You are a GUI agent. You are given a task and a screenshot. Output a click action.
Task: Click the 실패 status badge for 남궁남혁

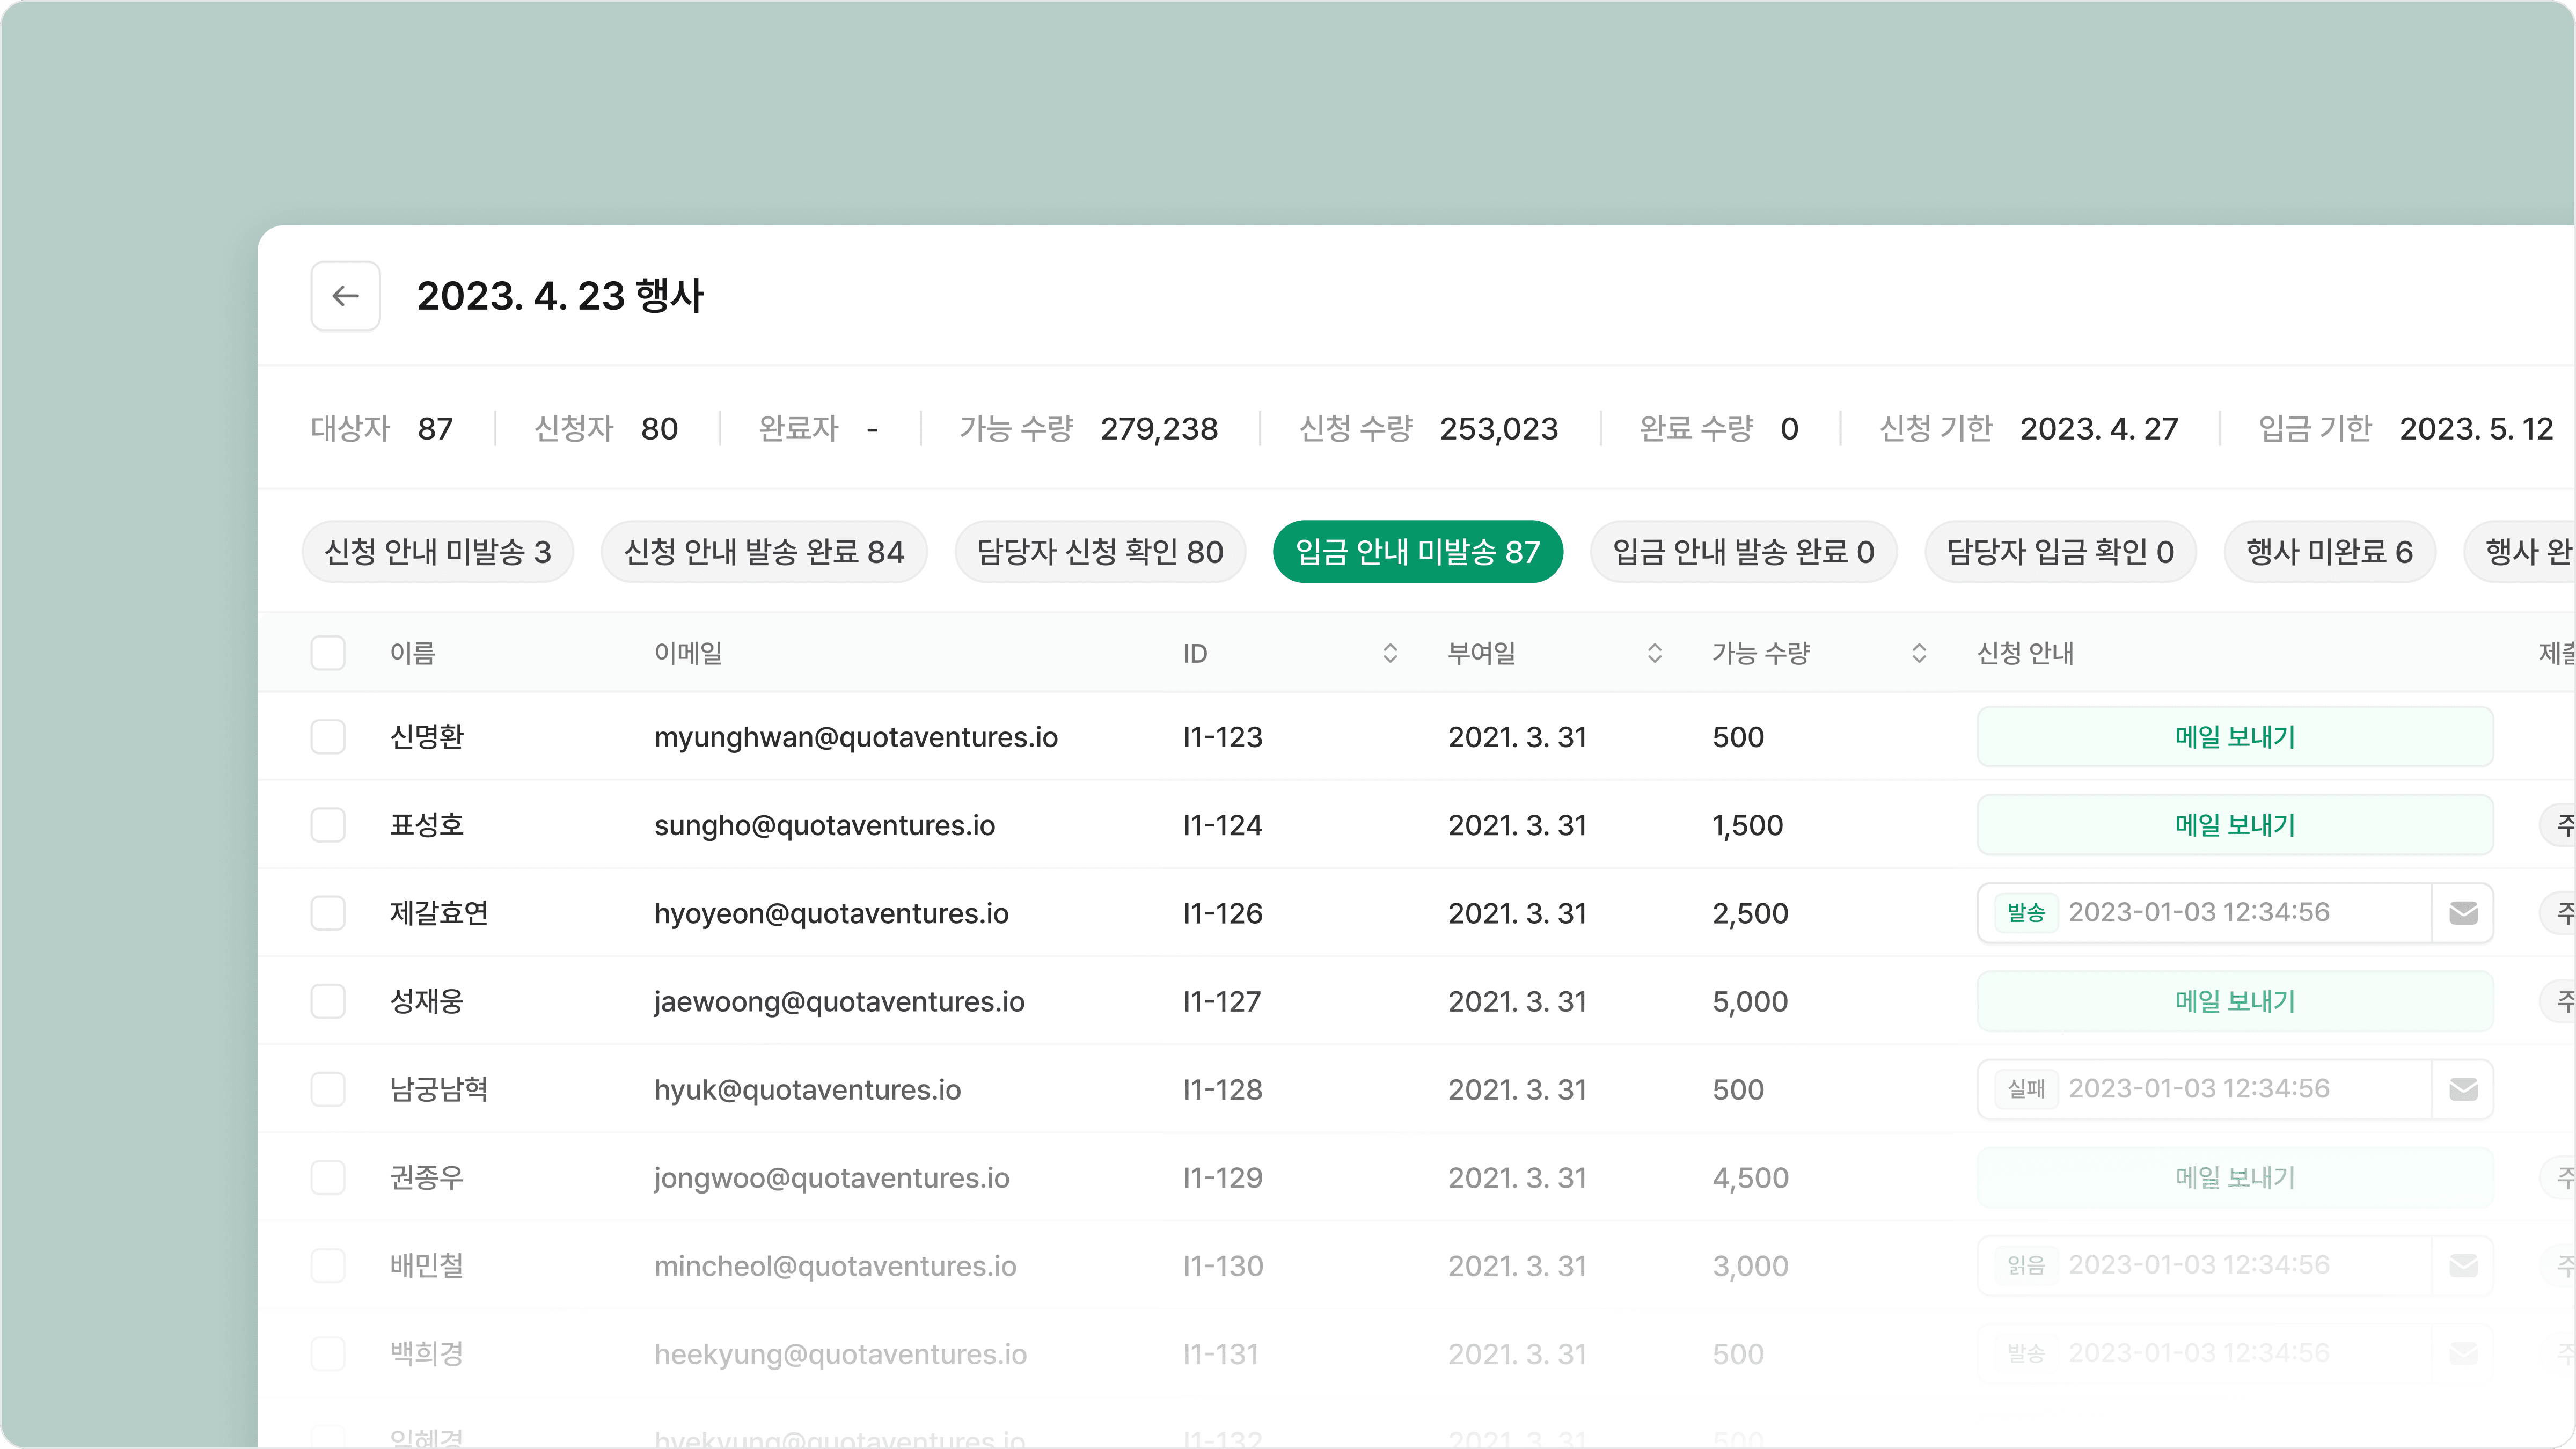(x=2027, y=1089)
